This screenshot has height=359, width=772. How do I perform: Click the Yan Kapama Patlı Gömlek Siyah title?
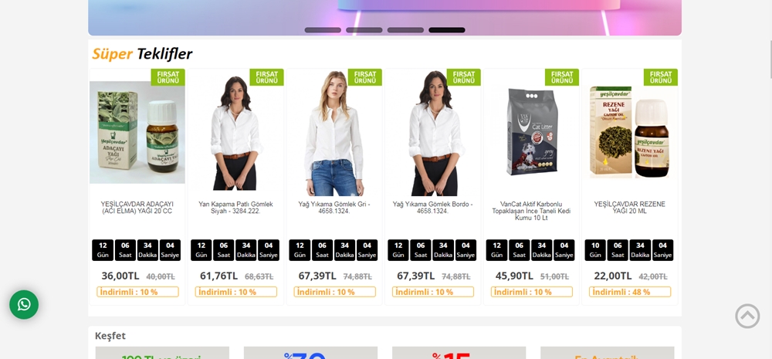click(235, 208)
